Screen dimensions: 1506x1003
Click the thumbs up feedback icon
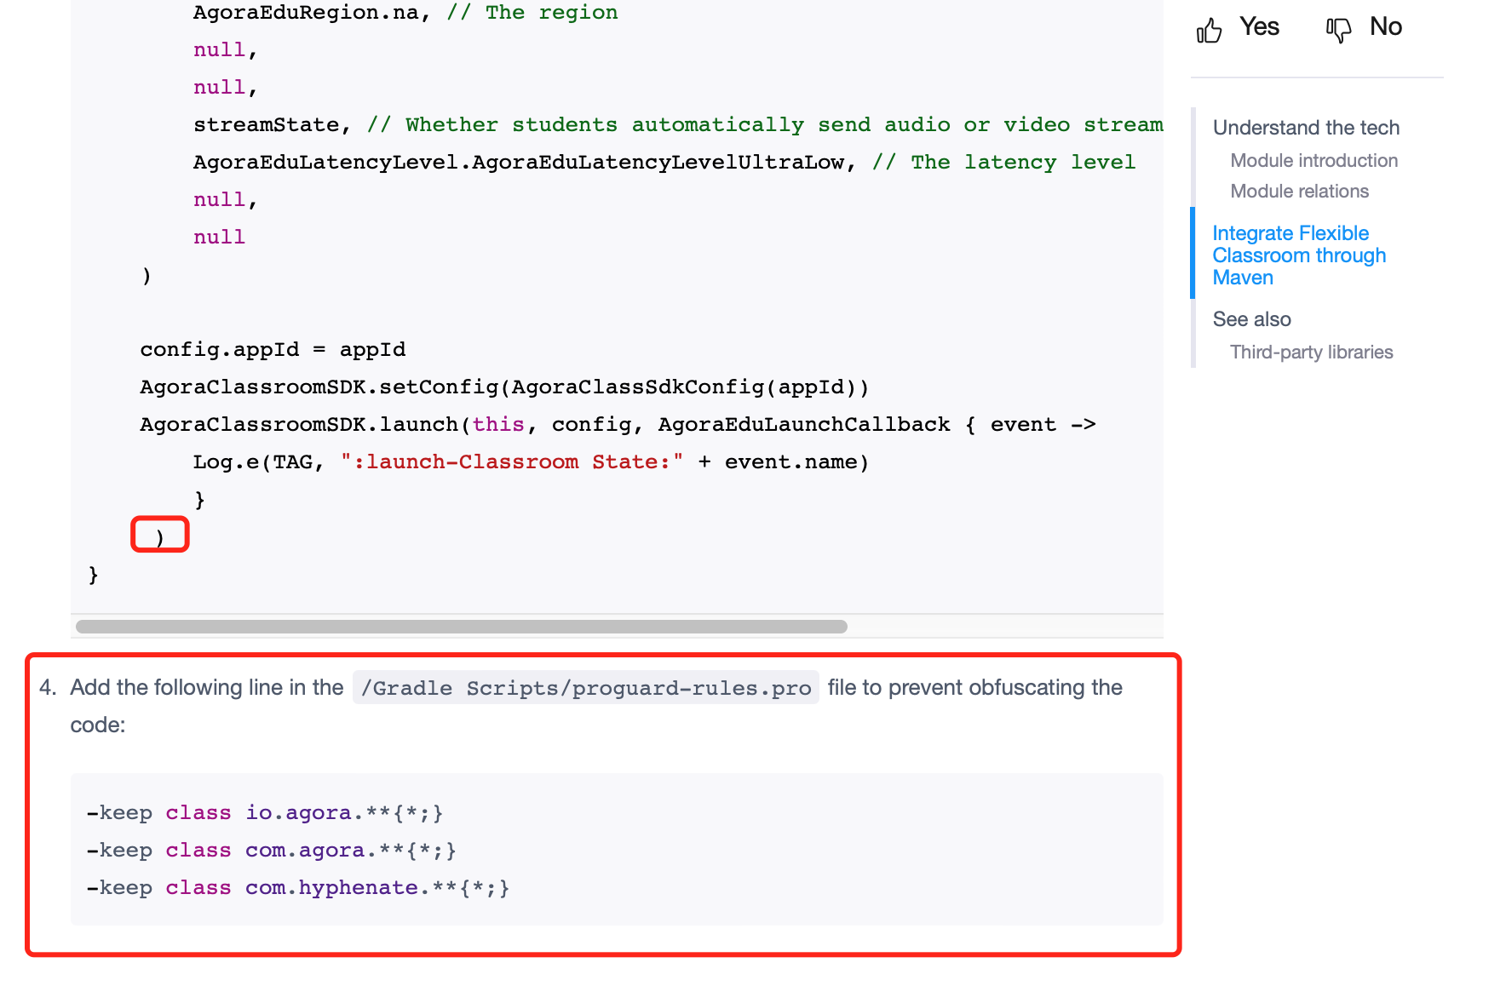[x=1210, y=27]
